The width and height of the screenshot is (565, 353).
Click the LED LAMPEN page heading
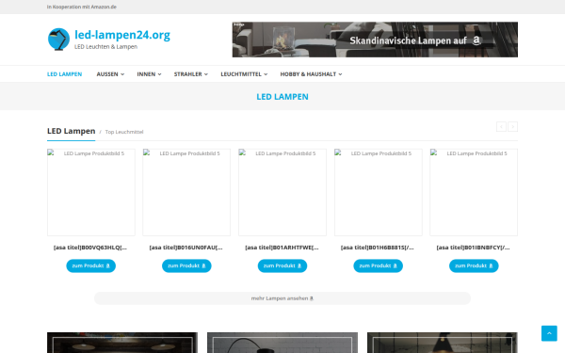282,97
